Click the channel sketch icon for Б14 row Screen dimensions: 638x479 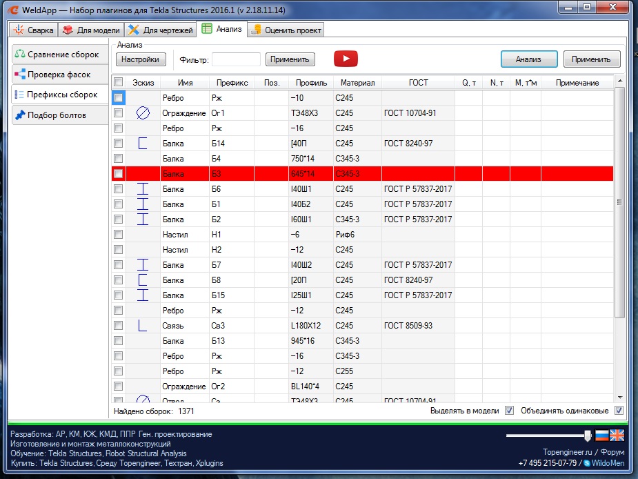(x=143, y=144)
